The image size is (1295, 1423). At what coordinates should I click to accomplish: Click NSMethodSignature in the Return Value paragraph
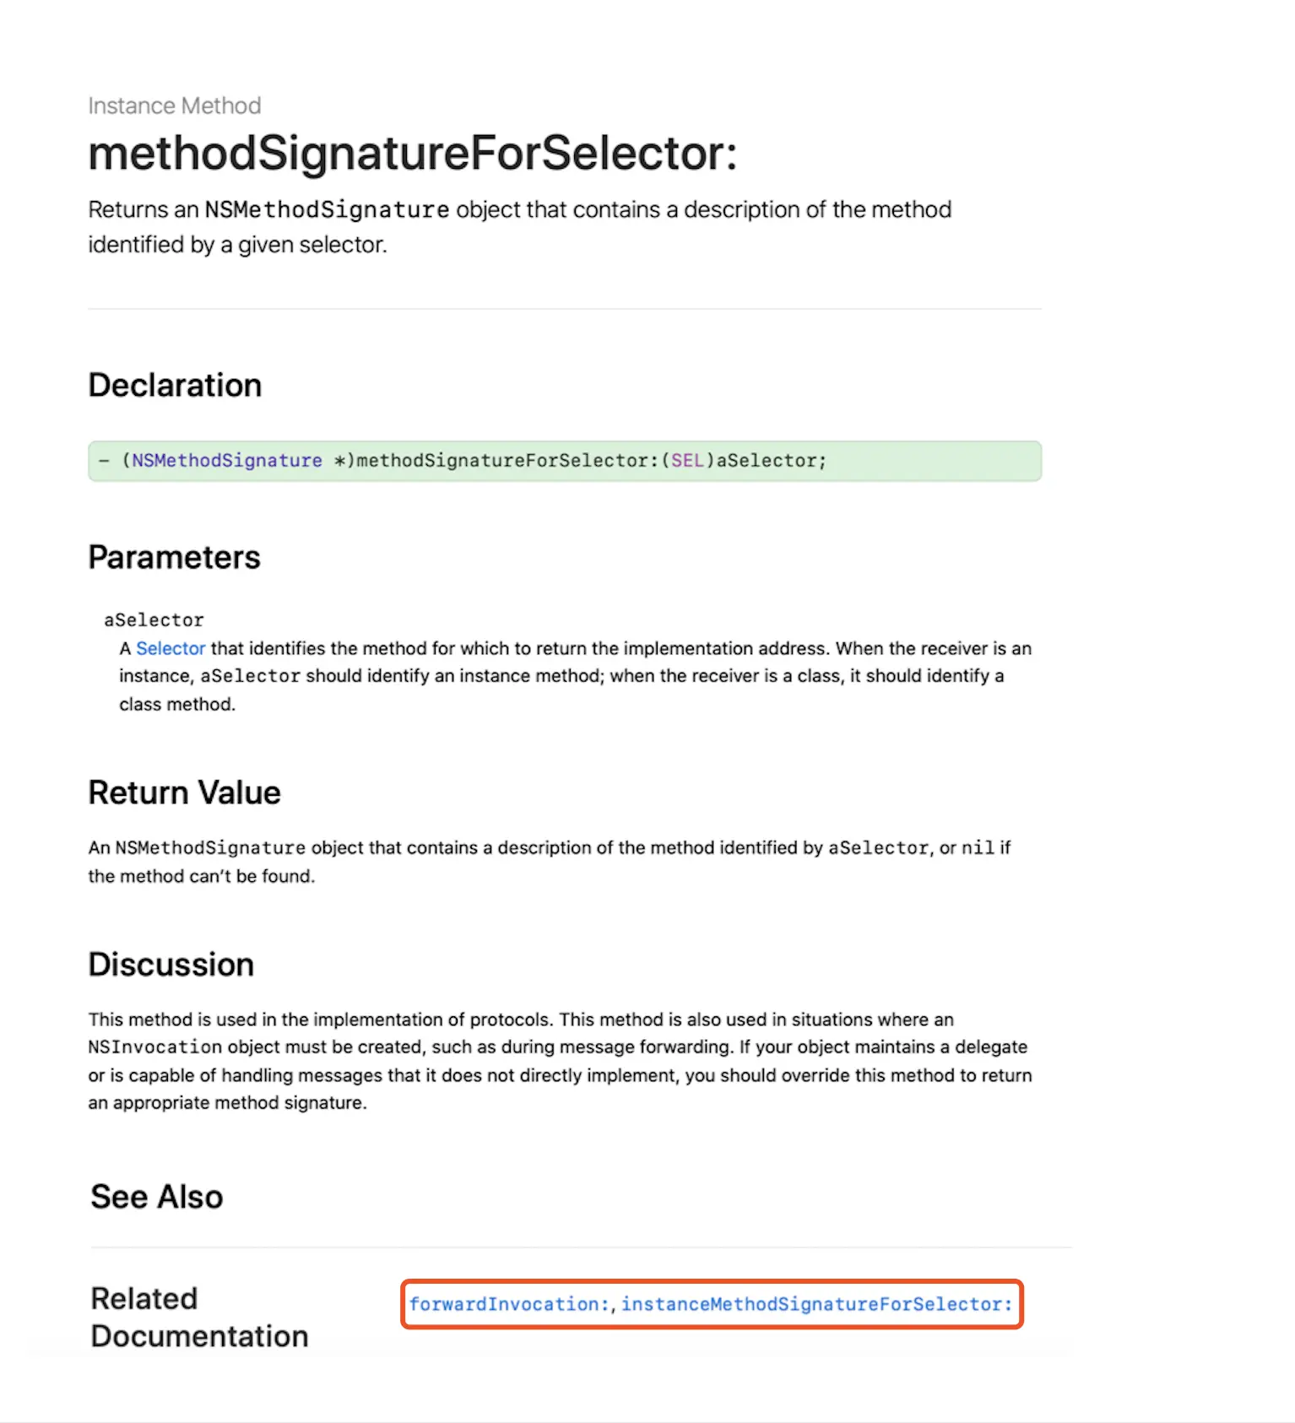(210, 847)
